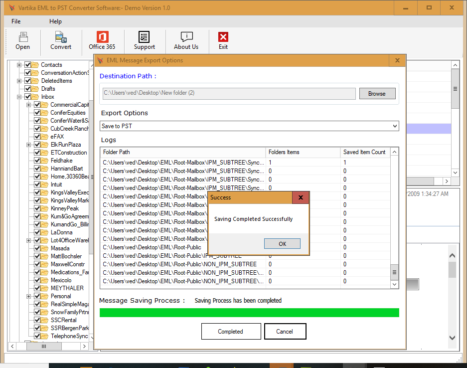The width and height of the screenshot is (467, 368).
Task: Toggle the Inbox folder checkbox
Action: (28, 97)
